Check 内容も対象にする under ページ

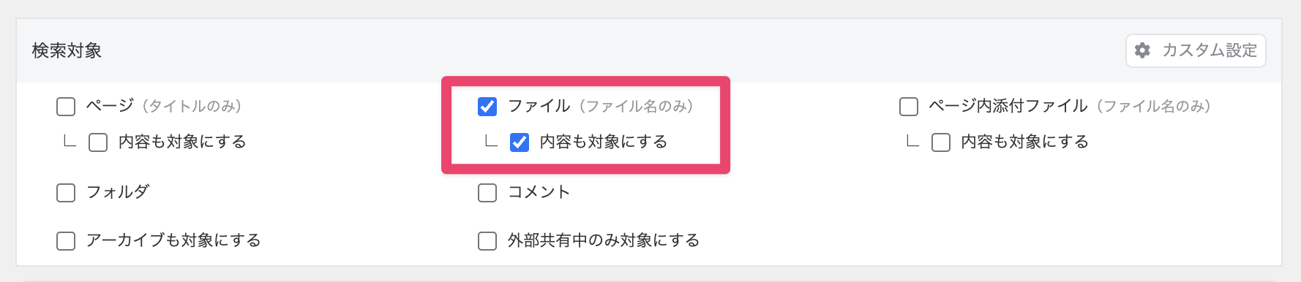tap(98, 142)
